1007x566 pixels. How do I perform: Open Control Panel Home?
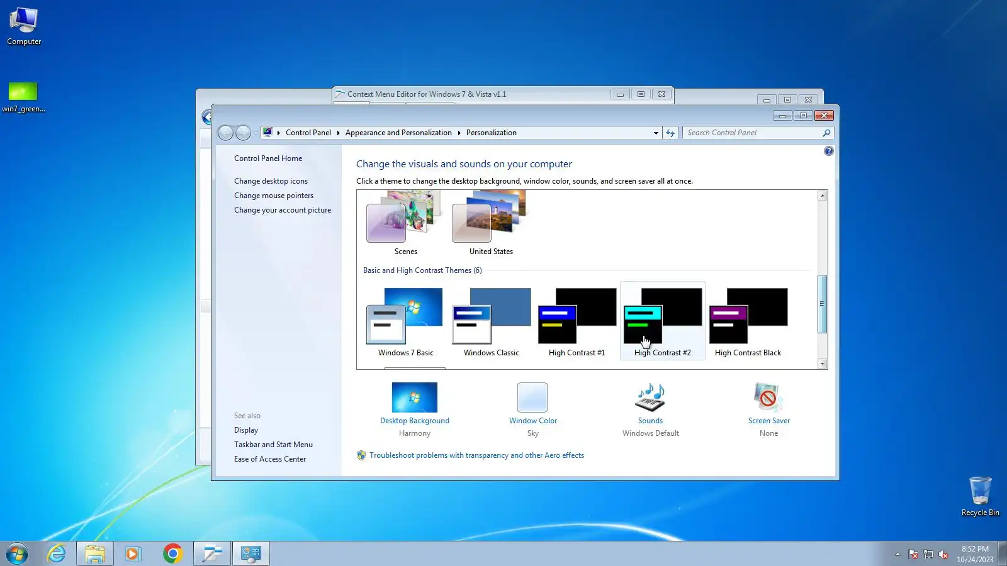pyautogui.click(x=268, y=158)
